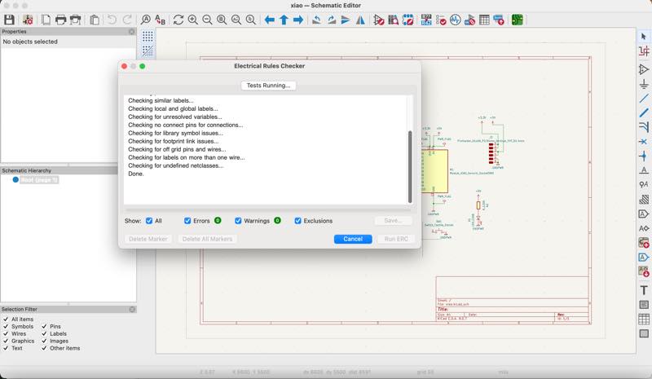The image size is (652, 379).
Task: Click the 'Done.' line in ERC log
Action: tap(135, 174)
